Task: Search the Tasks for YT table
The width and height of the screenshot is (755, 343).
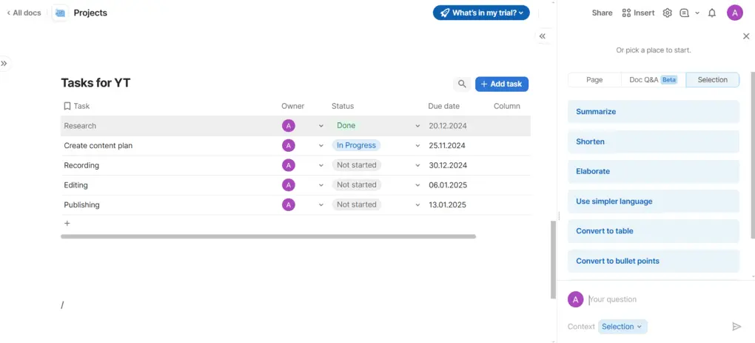Action: 462,84
